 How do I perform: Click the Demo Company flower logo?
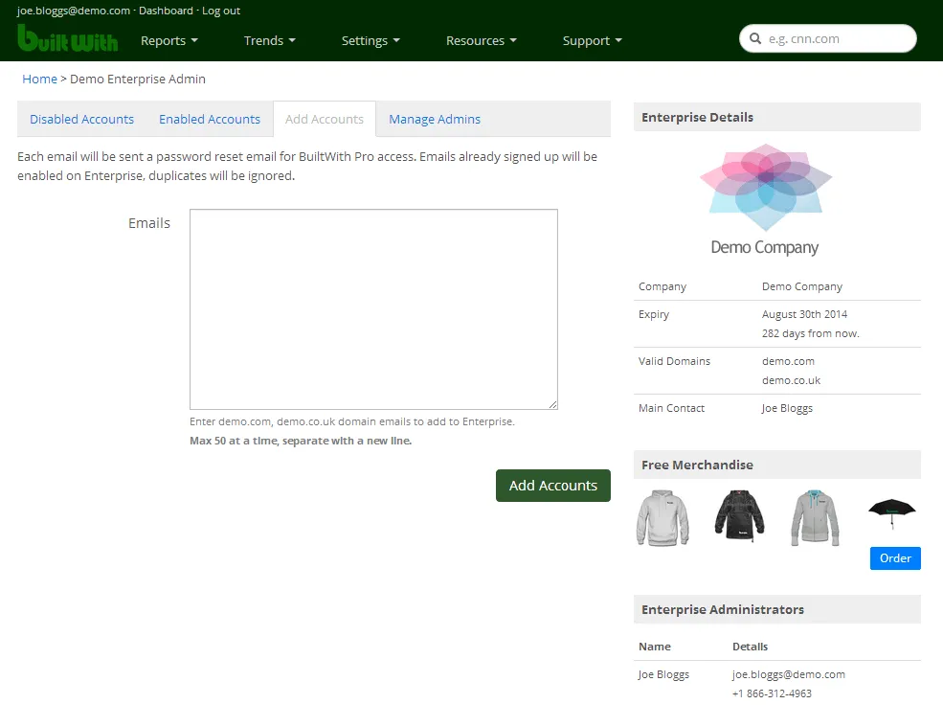(765, 187)
